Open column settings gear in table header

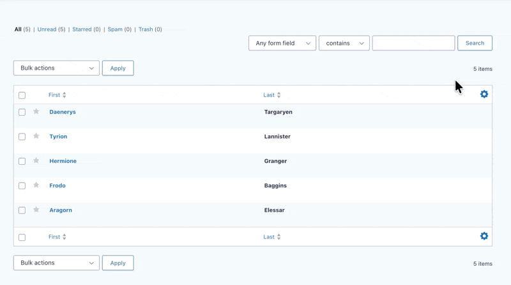tap(484, 95)
